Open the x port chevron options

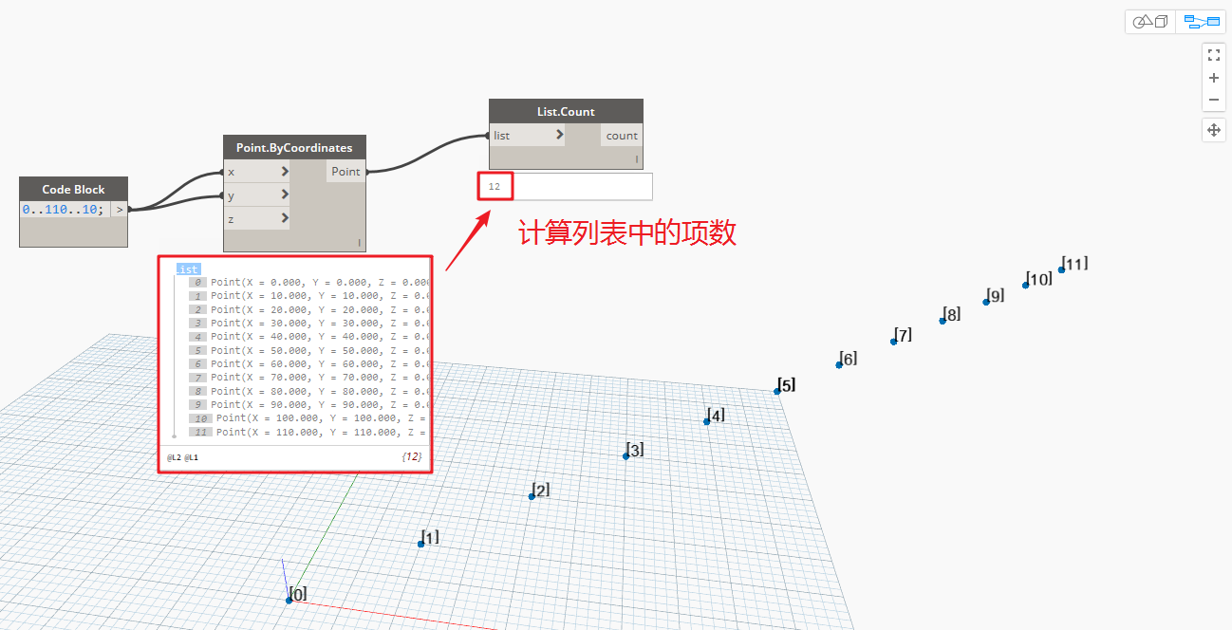pos(285,172)
